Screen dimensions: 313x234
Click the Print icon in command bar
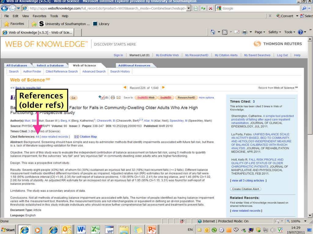(245, 32)
